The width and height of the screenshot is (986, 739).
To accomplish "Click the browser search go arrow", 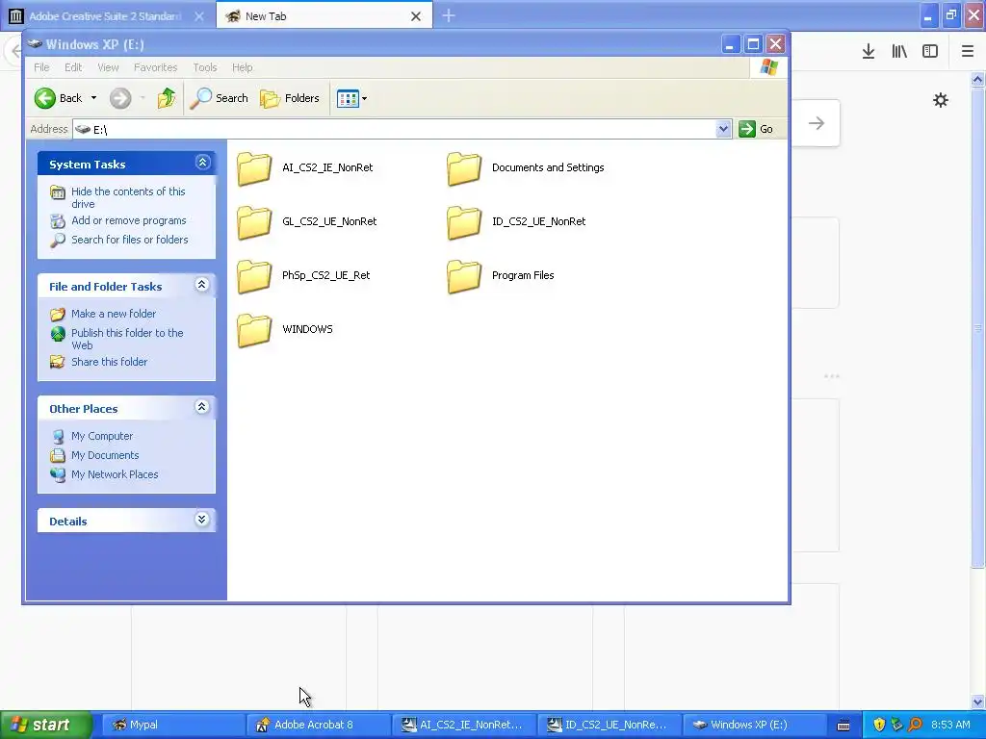I will pyautogui.click(x=817, y=123).
